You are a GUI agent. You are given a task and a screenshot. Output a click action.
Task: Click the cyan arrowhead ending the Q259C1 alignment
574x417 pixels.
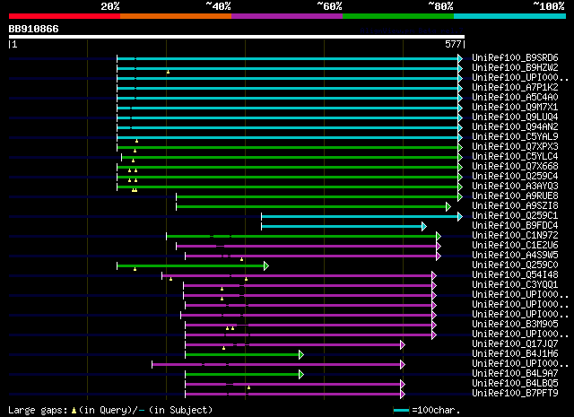click(460, 216)
